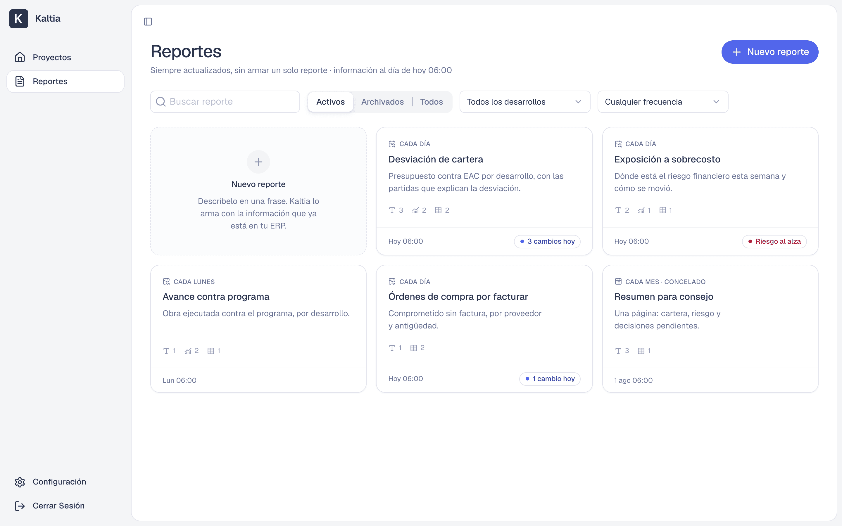Click the text-block count icon on Desviación de cartera
The image size is (842, 526).
tap(392, 210)
